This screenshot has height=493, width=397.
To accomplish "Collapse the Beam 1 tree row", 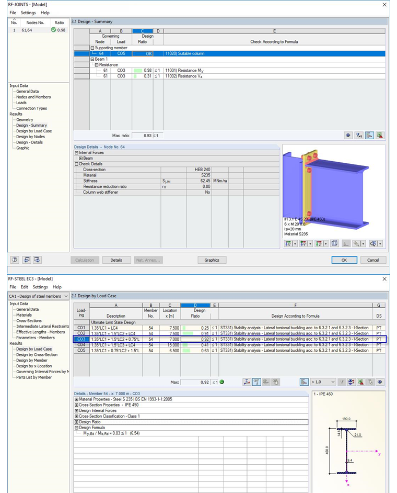I will (x=92, y=59).
